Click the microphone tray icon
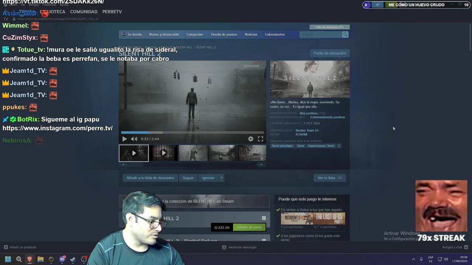Viewport: 472px width, 265px height. click(x=421, y=259)
